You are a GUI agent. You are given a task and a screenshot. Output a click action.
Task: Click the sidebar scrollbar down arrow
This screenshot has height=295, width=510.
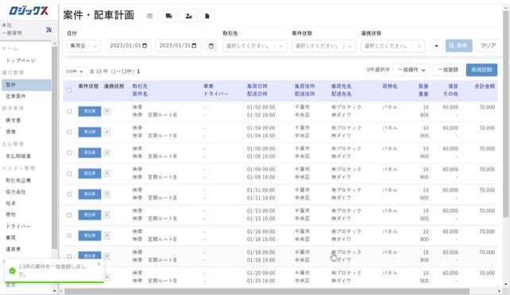click(x=54, y=291)
